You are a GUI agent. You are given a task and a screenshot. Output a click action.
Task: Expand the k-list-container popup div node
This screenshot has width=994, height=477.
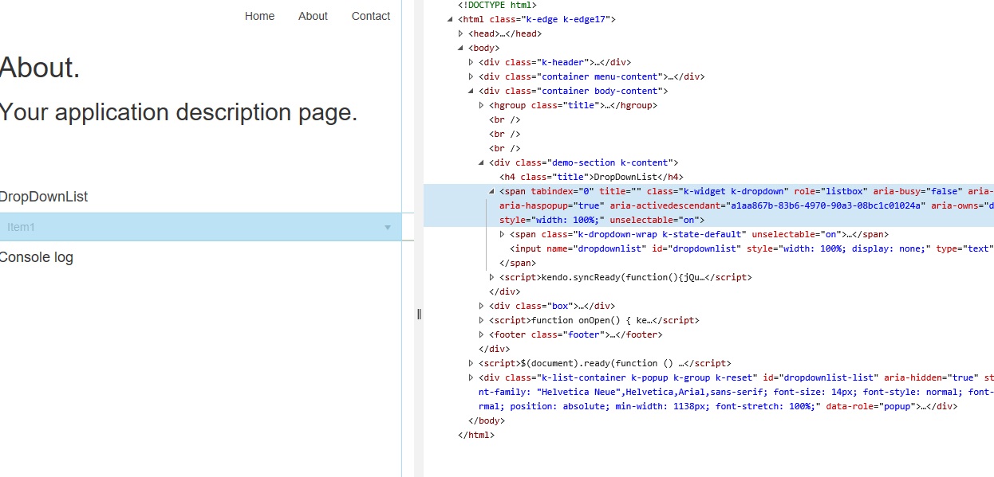point(471,377)
